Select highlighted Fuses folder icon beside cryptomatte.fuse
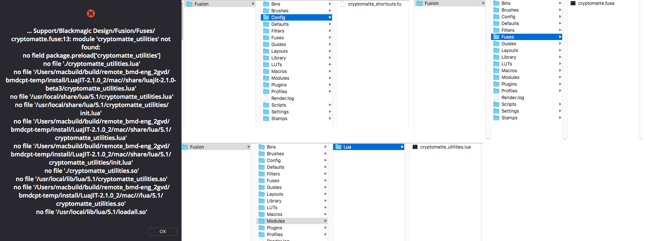Viewport: 646px width, 241px height. 496,37
